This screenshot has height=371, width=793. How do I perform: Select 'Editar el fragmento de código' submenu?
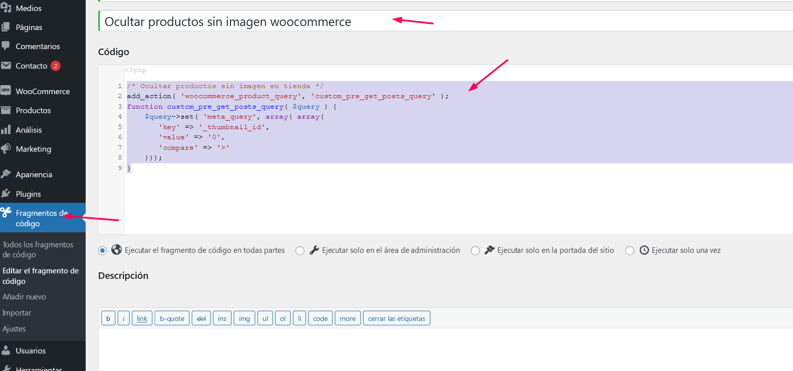click(41, 276)
